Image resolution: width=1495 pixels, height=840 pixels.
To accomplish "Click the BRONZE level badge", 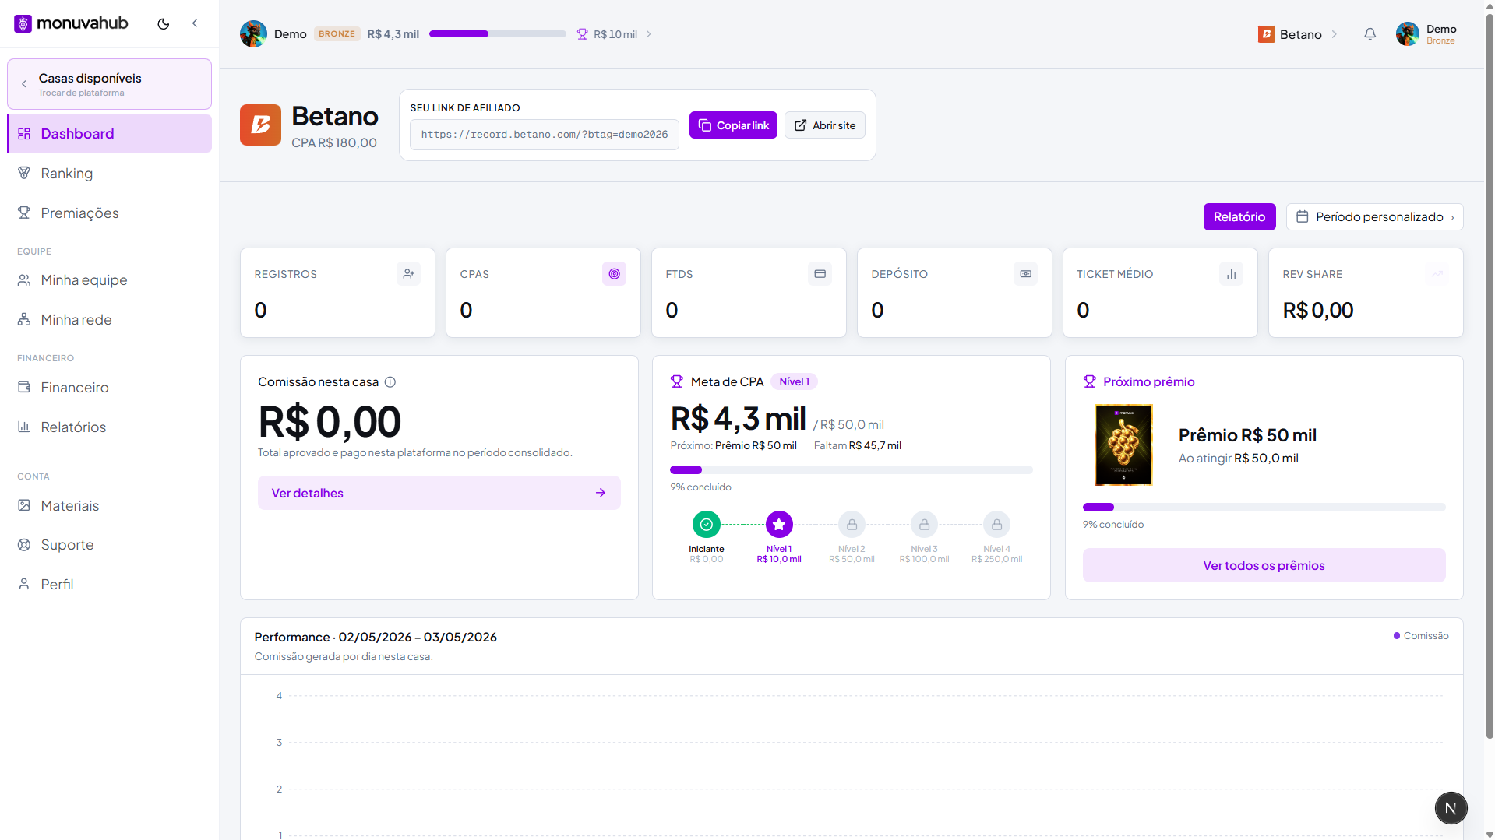I will coord(337,34).
